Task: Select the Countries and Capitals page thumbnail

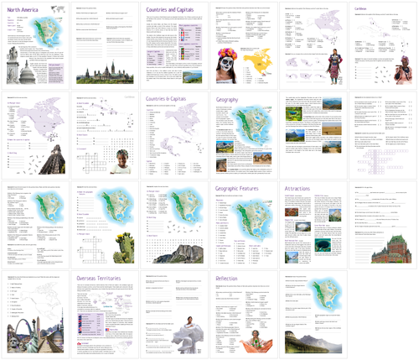Action: click(174, 46)
